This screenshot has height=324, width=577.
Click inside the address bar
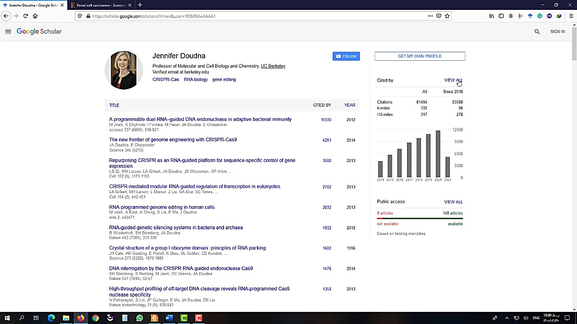(225, 16)
